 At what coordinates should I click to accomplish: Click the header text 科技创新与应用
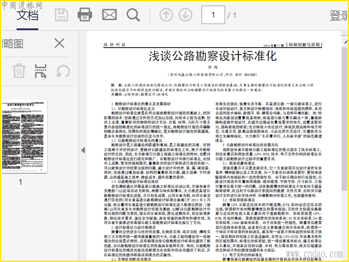pyautogui.click(x=304, y=45)
